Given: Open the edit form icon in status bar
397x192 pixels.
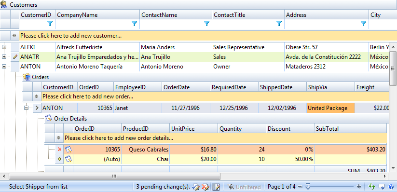Looking at the screenshot, I should 216,187.
